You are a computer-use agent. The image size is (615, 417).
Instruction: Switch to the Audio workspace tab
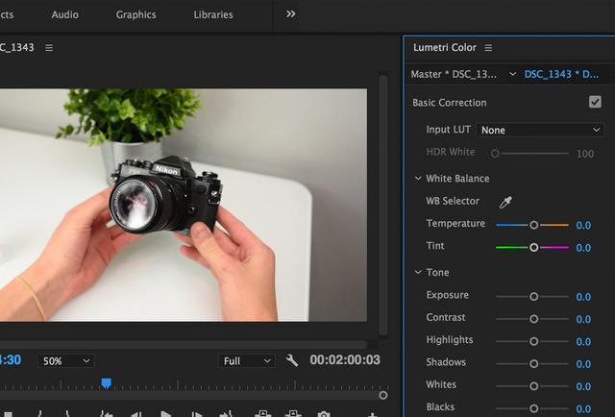click(x=64, y=14)
